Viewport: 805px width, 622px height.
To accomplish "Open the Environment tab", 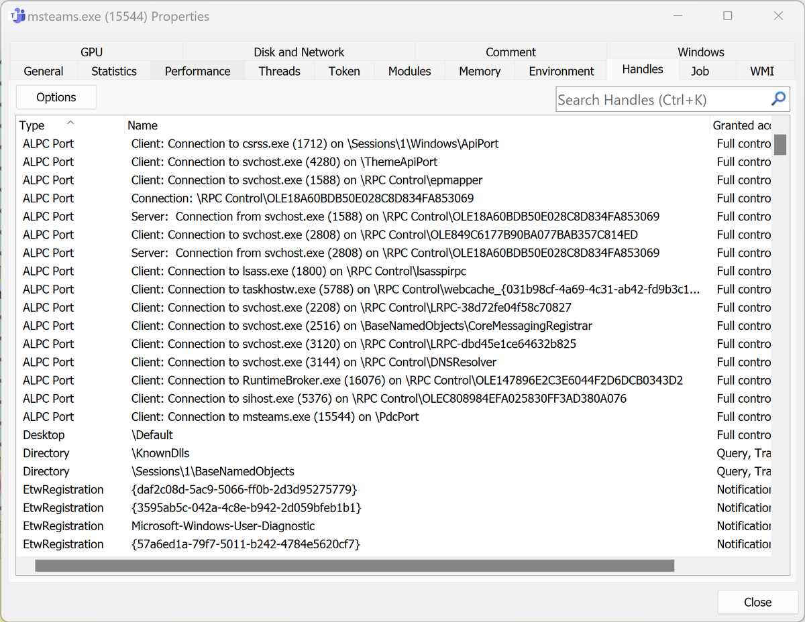I will pos(561,71).
